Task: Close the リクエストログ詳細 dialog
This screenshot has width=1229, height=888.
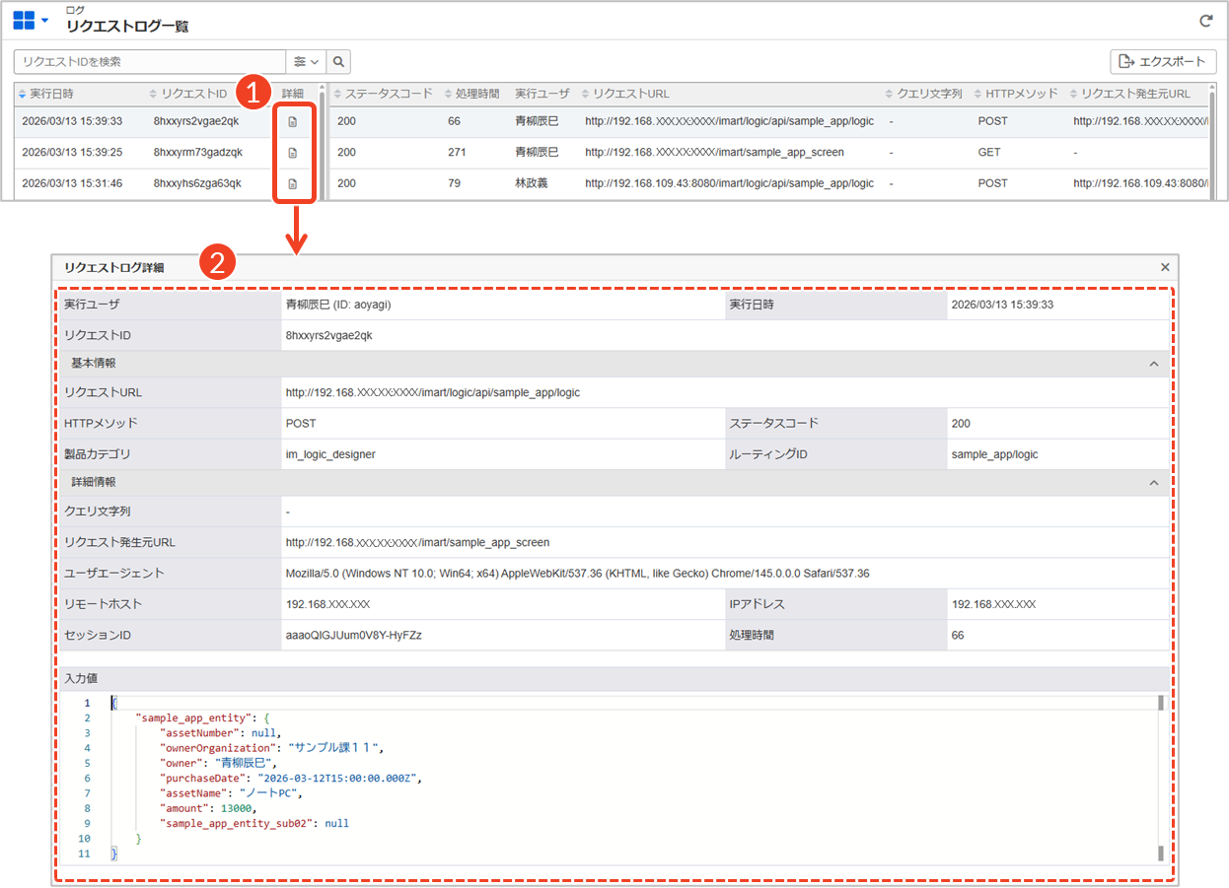Action: coord(1165,267)
